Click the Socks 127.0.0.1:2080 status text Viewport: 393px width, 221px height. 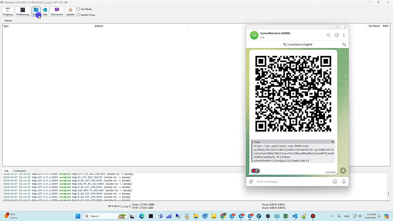pyautogui.click(x=143, y=205)
